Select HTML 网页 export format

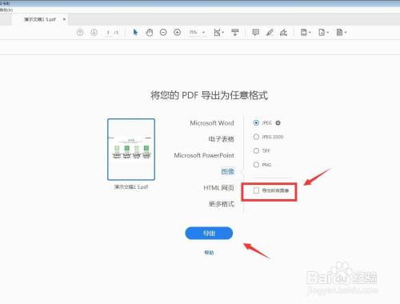pyautogui.click(x=218, y=188)
